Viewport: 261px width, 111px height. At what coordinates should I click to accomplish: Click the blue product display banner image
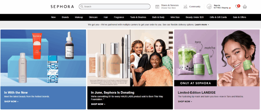[x=43, y=58]
